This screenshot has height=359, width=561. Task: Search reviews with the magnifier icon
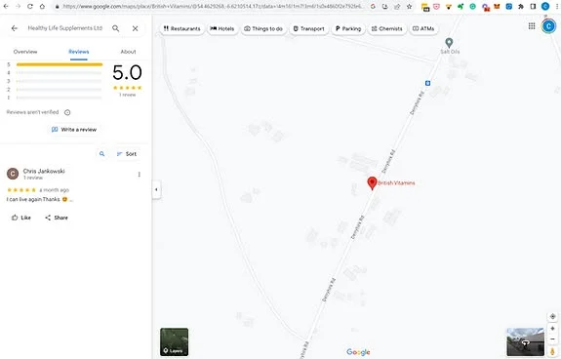click(102, 154)
